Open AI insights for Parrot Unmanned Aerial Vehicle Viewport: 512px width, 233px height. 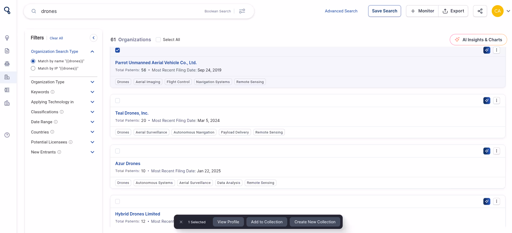[487, 50]
